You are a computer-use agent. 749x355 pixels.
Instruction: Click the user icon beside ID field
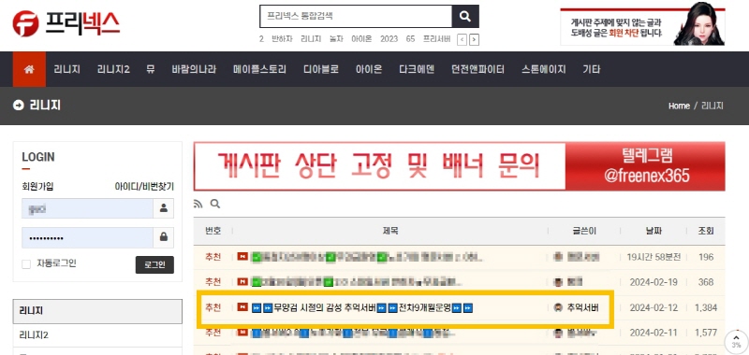[164, 208]
